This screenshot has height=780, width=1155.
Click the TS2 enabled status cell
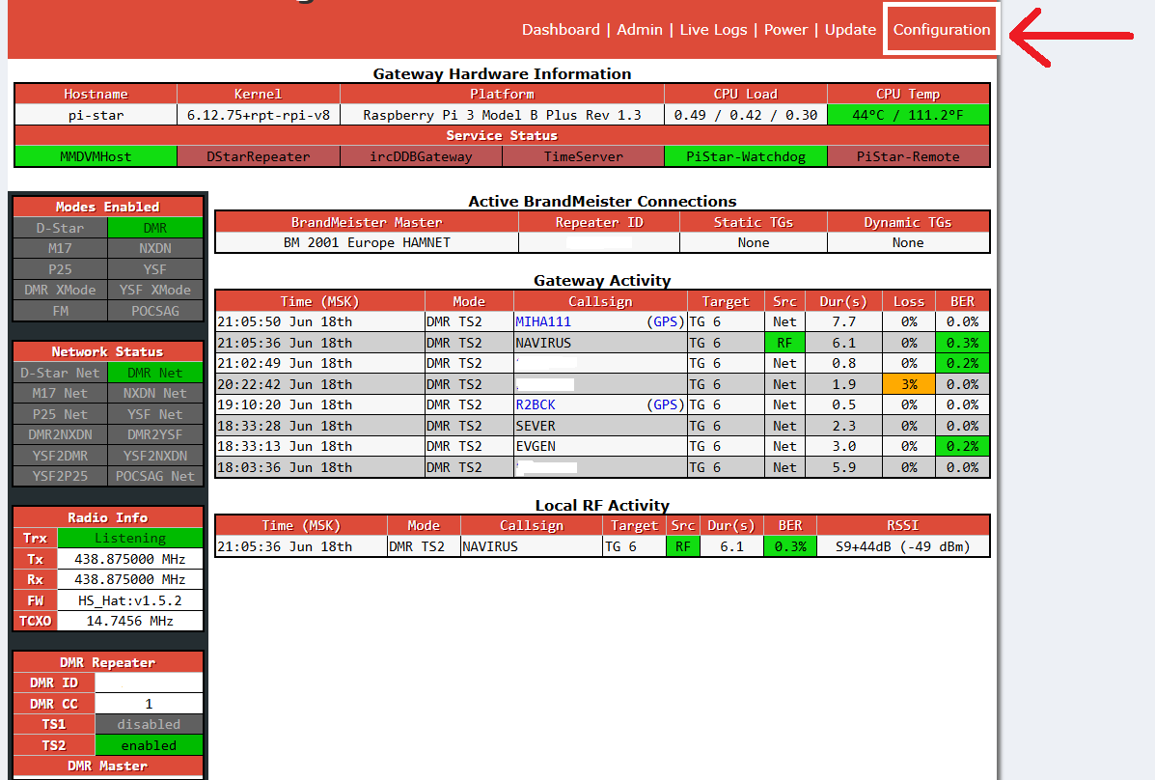(x=149, y=745)
